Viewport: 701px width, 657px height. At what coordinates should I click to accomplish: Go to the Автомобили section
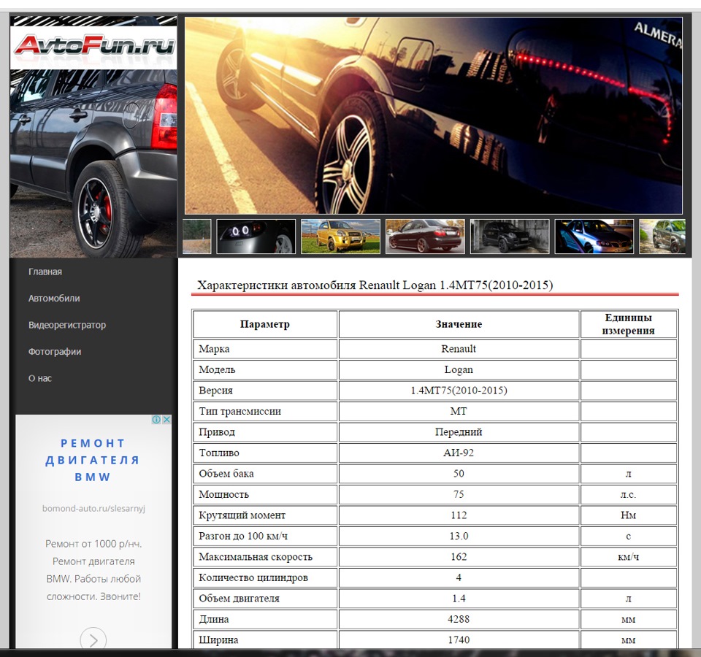coord(54,299)
